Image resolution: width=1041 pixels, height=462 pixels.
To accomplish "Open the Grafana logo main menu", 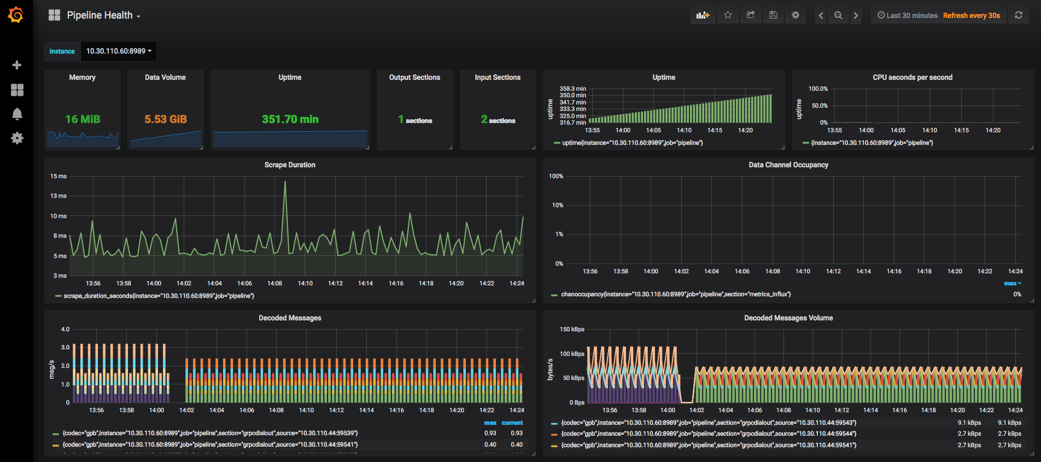I will point(16,15).
